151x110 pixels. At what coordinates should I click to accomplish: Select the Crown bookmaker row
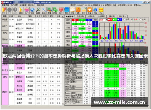(x=105, y=91)
